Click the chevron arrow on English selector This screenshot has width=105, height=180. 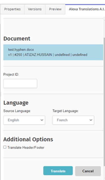click(x=42, y=120)
